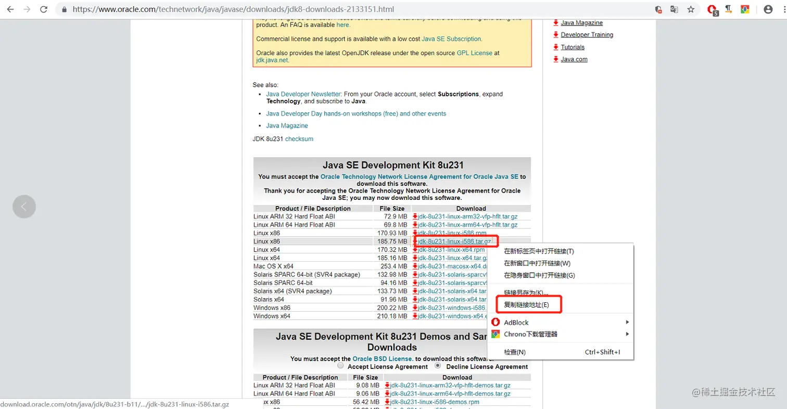Image resolution: width=787 pixels, height=409 pixels.
Task: Choose 在新窗口中打开链接 from context menu
Action: [x=537, y=263]
